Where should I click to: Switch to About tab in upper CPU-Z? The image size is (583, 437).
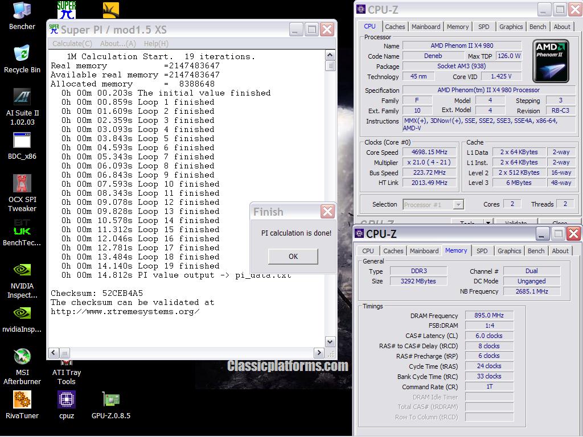[x=562, y=27]
